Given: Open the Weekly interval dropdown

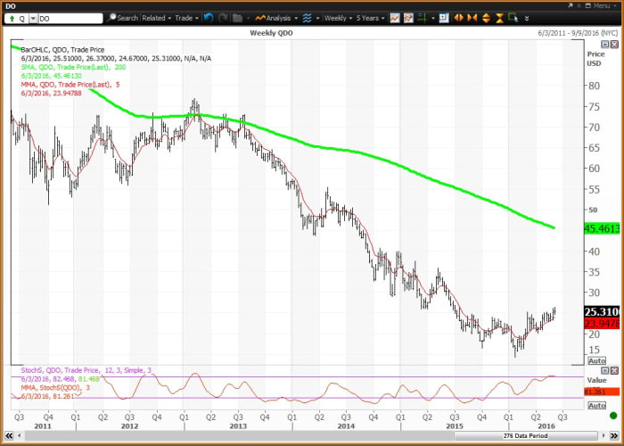Looking at the screenshot, I should [x=339, y=18].
